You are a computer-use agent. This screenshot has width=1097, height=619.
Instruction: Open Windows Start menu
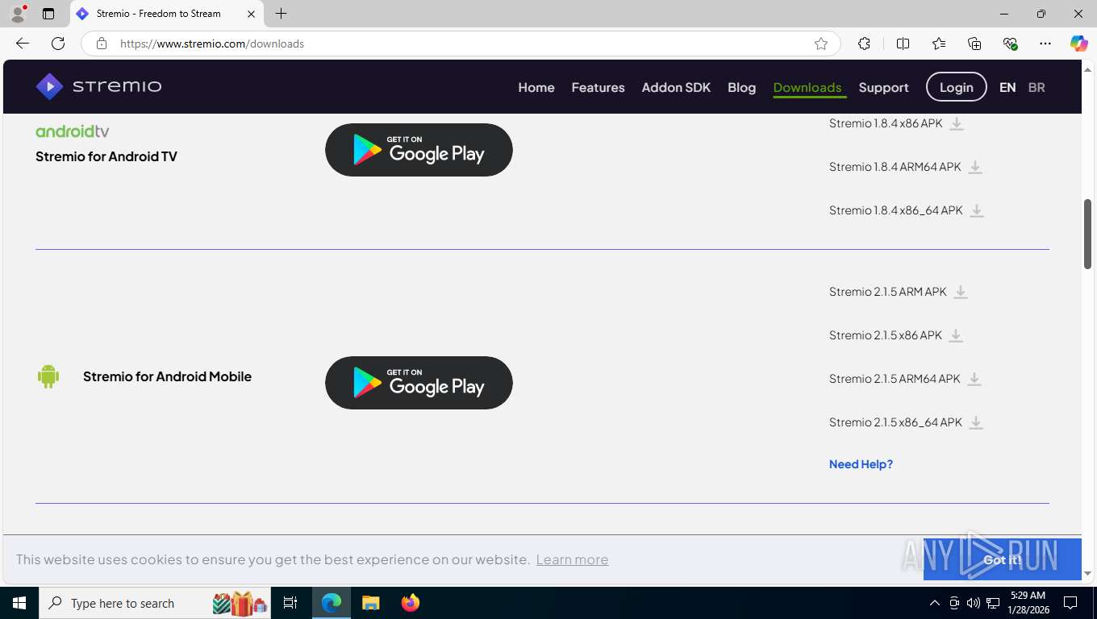pyautogui.click(x=19, y=603)
